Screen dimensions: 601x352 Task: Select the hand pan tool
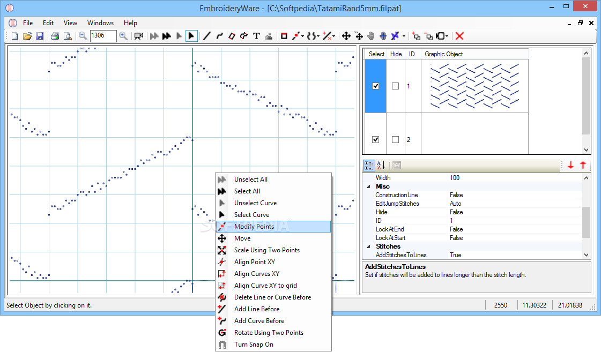(370, 36)
